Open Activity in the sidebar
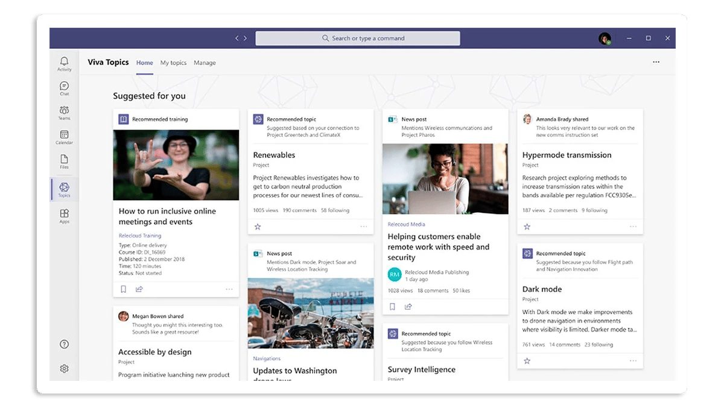 65,64
